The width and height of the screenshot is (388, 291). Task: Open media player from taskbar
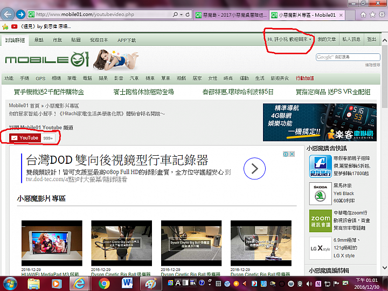[x=57, y=284]
